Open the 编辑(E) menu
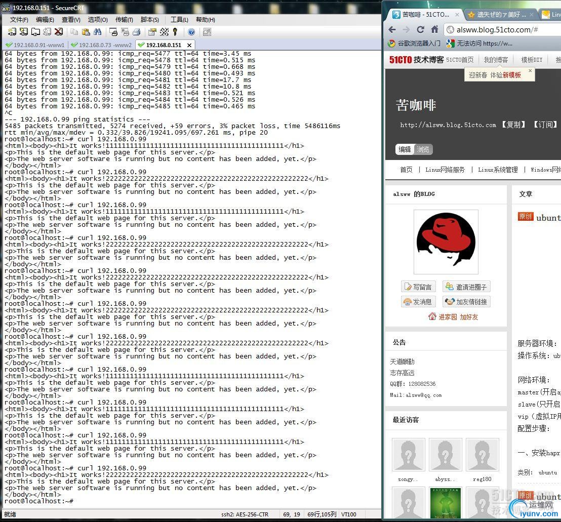561x522 pixels. pyautogui.click(x=45, y=20)
